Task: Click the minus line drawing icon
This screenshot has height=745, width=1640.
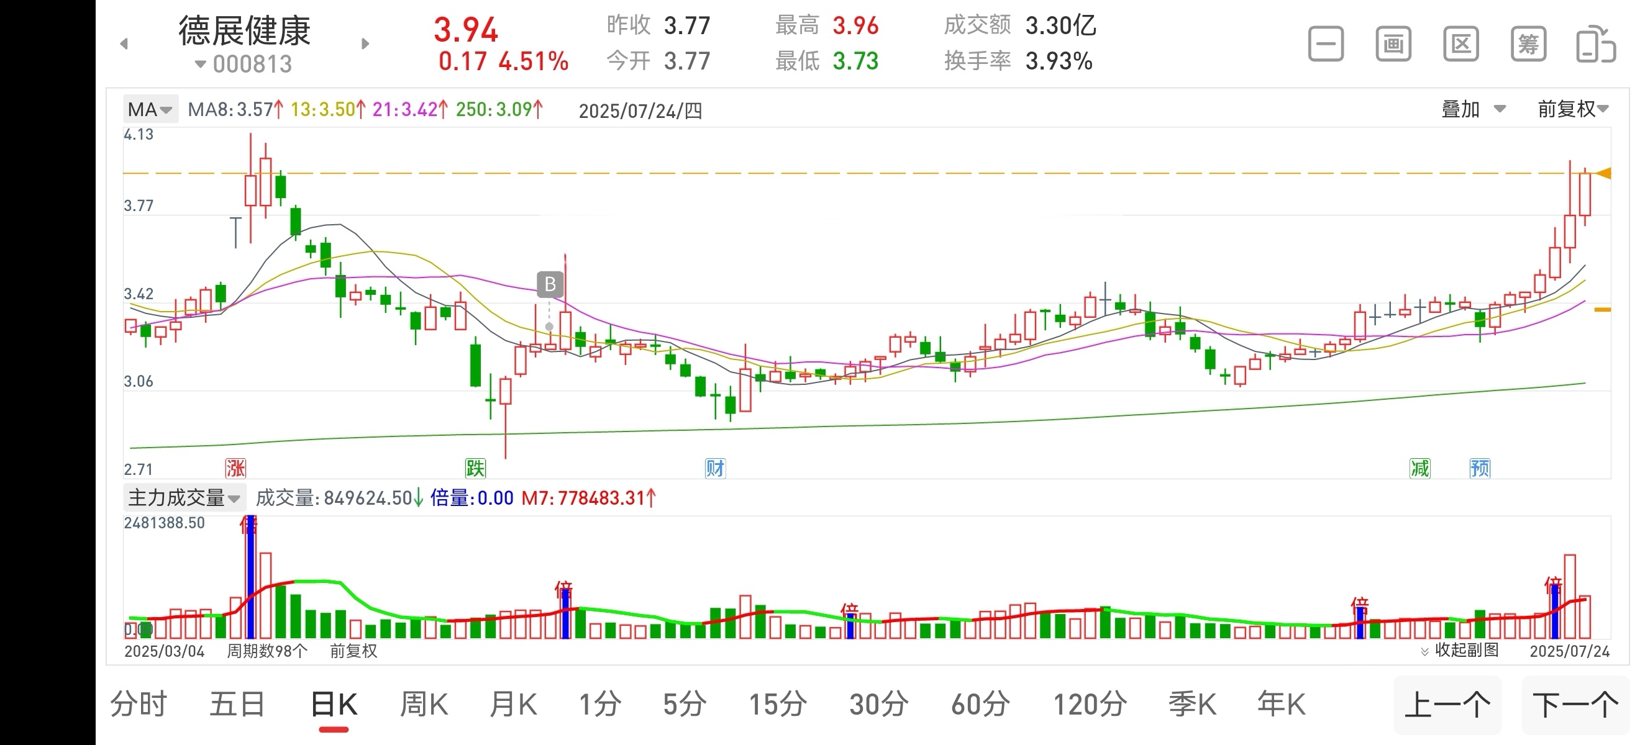Action: pyautogui.click(x=1326, y=44)
